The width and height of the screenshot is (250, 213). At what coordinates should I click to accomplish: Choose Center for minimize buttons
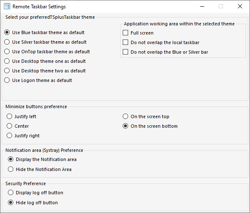point(10,126)
